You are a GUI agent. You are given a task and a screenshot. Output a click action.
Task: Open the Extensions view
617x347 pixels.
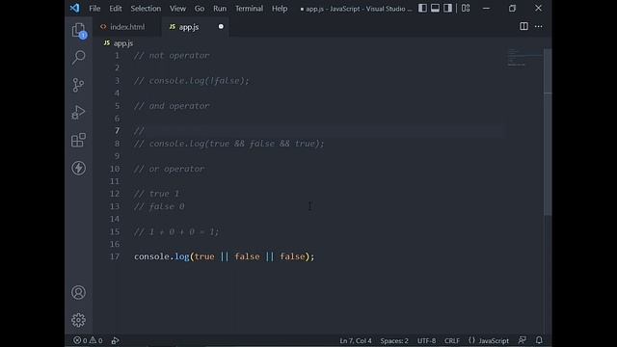(78, 140)
